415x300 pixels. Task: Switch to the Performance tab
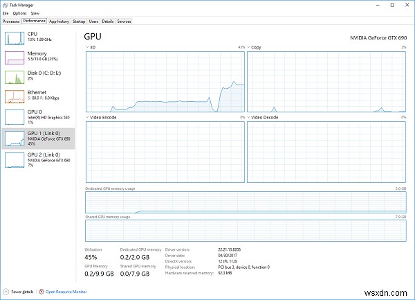coord(35,21)
